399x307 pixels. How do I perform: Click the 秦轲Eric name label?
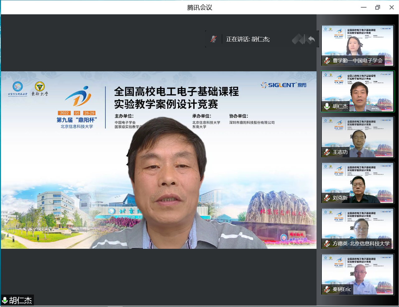342,290
